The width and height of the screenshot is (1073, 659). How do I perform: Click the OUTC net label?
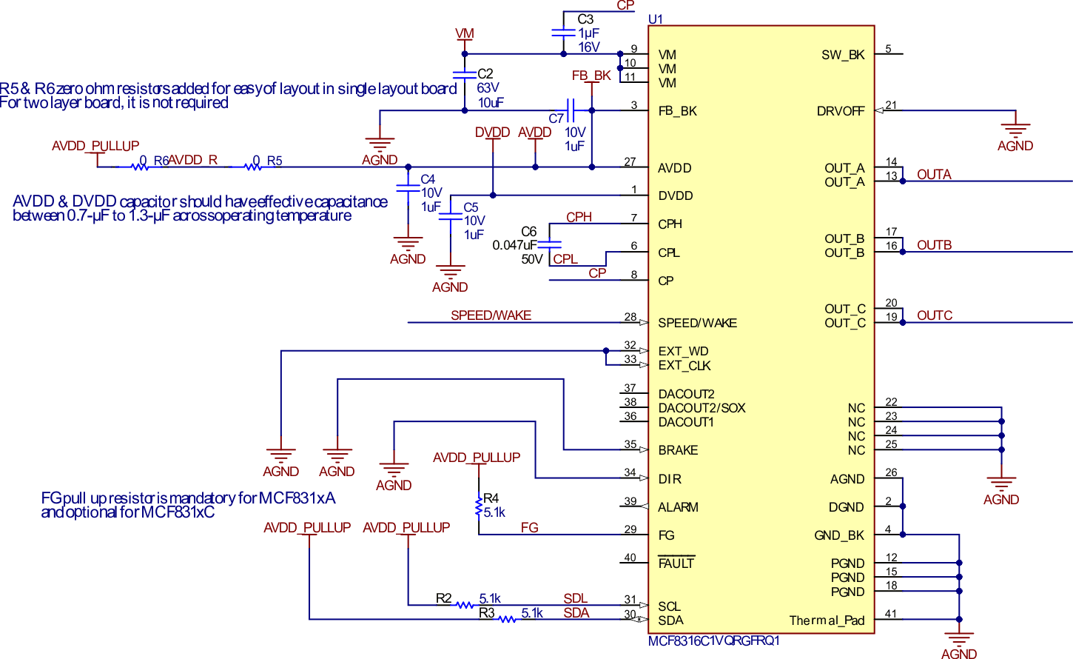coord(935,315)
